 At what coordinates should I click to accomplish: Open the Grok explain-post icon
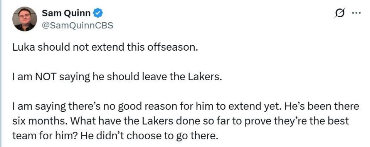[x=340, y=13]
